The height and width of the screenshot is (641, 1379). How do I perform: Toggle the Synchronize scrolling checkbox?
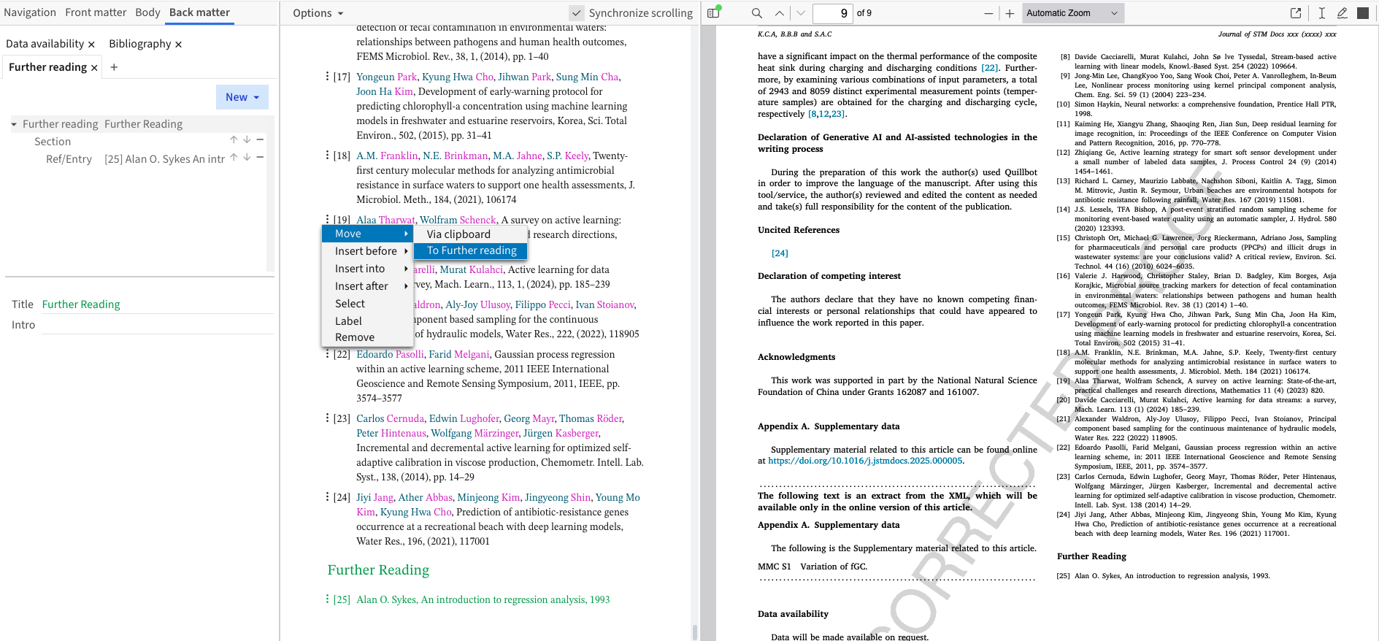pyautogui.click(x=577, y=13)
